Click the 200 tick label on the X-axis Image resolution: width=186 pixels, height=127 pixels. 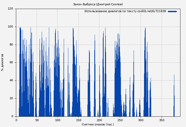coord(99,120)
